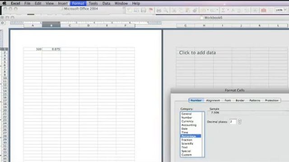
Task: Open the Window menu
Action: (x=121, y=3)
